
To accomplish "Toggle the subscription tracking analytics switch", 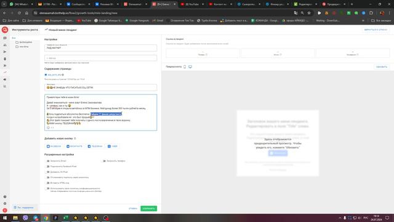I will coord(47,178).
